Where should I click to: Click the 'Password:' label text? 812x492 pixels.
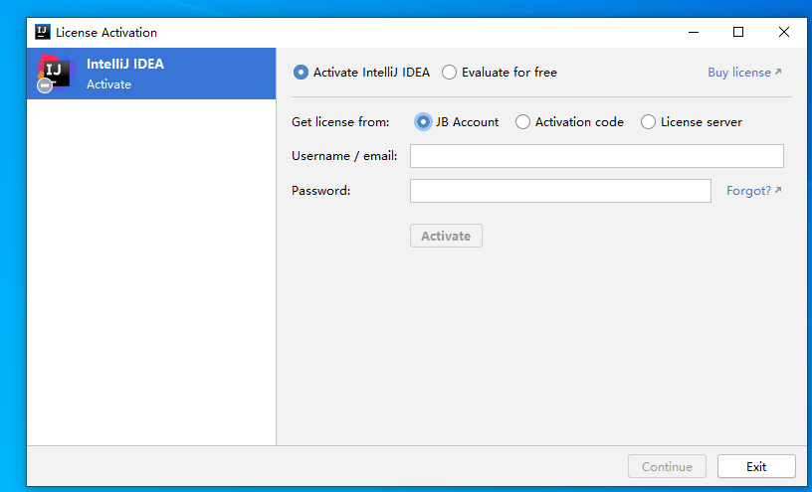(321, 191)
